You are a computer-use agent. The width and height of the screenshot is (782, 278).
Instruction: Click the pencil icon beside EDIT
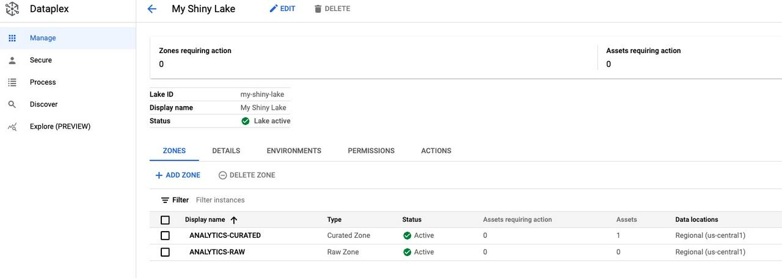click(274, 9)
